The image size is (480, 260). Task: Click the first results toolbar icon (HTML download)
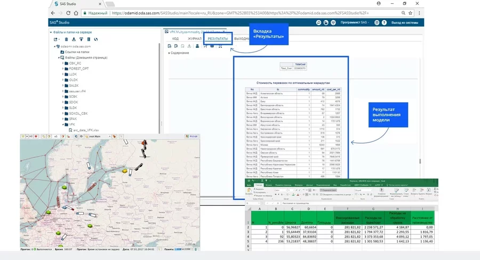tap(169, 46)
